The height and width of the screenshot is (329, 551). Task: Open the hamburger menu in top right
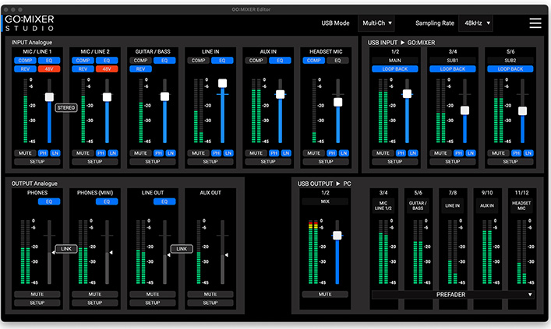pyautogui.click(x=535, y=23)
